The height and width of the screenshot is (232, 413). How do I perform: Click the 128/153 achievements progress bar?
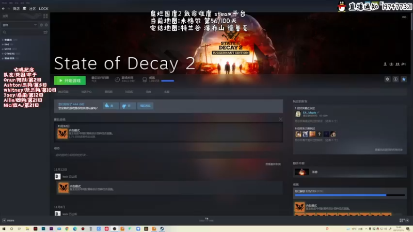[350, 195]
